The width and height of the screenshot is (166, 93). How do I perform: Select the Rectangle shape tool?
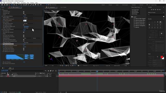click(24, 5)
